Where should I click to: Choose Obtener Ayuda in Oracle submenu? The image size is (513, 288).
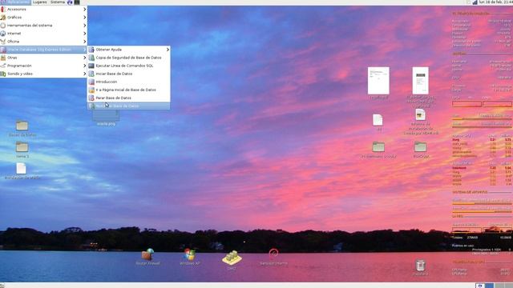[128, 50]
